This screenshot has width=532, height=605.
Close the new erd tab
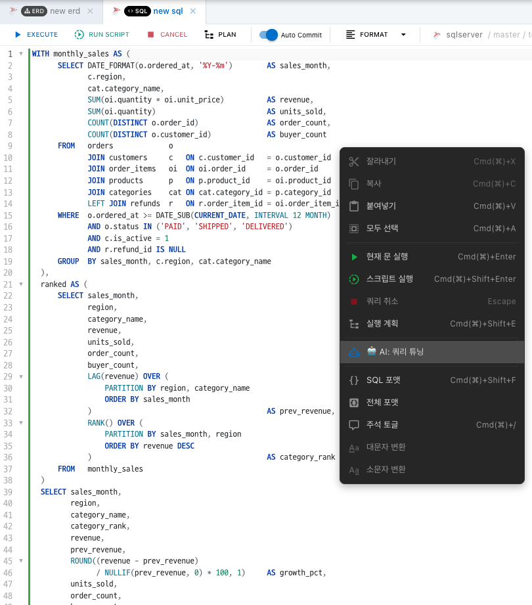tap(90, 11)
